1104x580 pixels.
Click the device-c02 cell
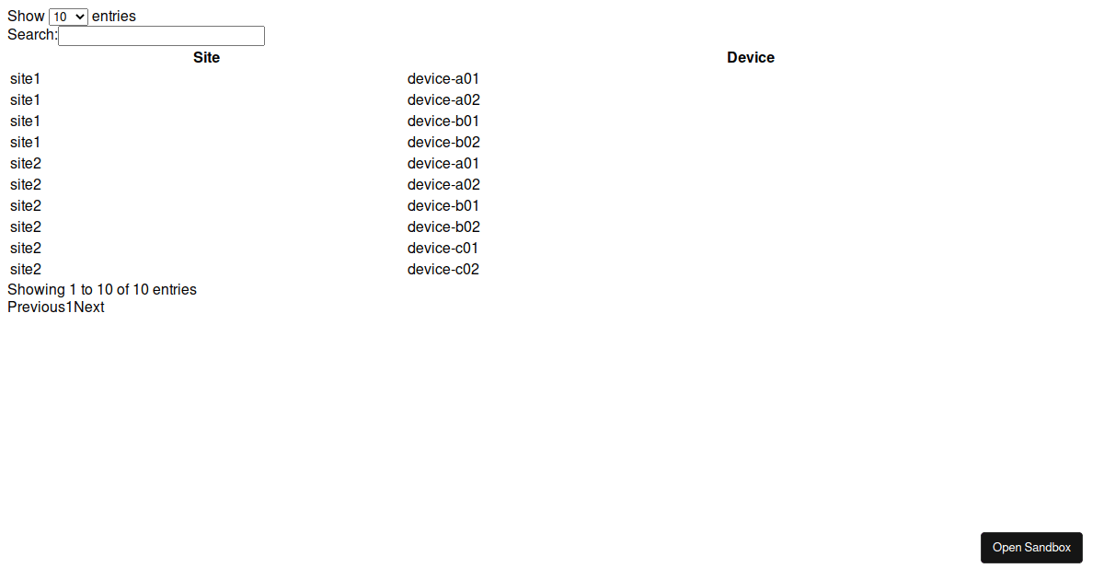(443, 270)
